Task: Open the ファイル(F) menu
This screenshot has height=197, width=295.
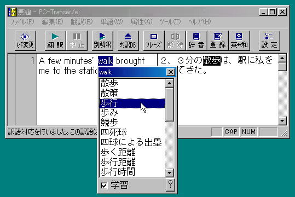Action: pyautogui.click(x=22, y=22)
